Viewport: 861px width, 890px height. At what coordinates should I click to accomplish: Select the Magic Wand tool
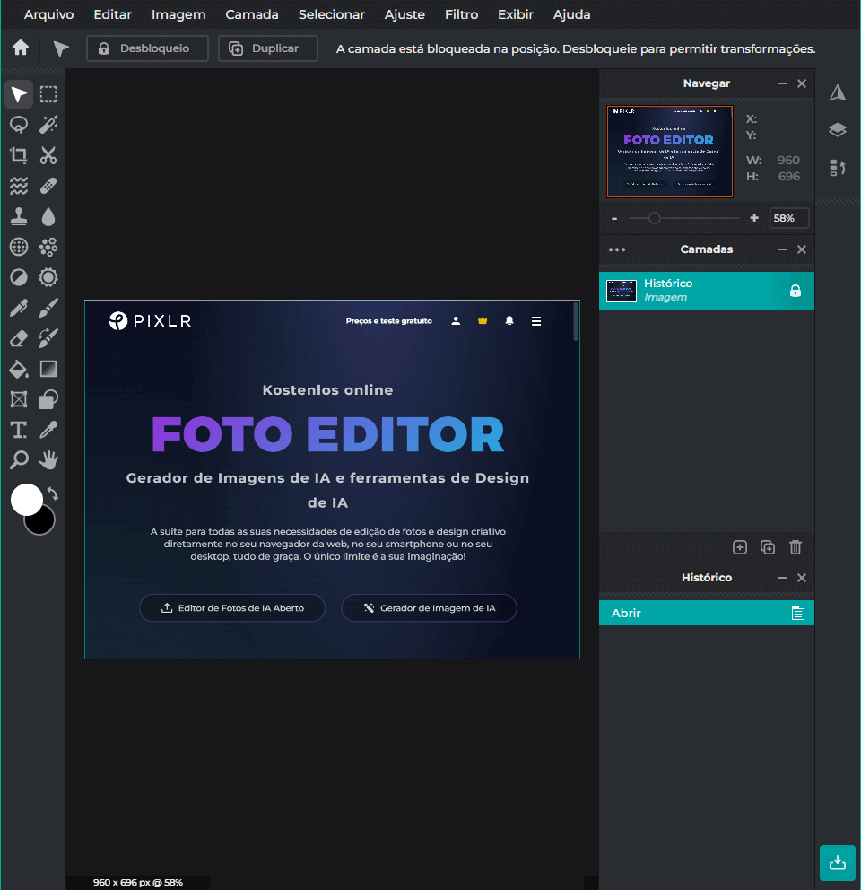48,125
